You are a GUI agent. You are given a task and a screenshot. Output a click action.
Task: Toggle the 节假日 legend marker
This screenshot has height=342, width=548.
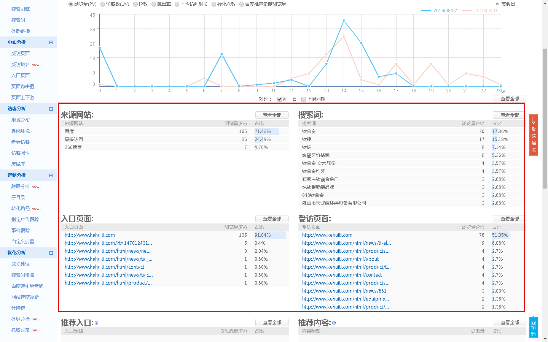[x=497, y=4]
